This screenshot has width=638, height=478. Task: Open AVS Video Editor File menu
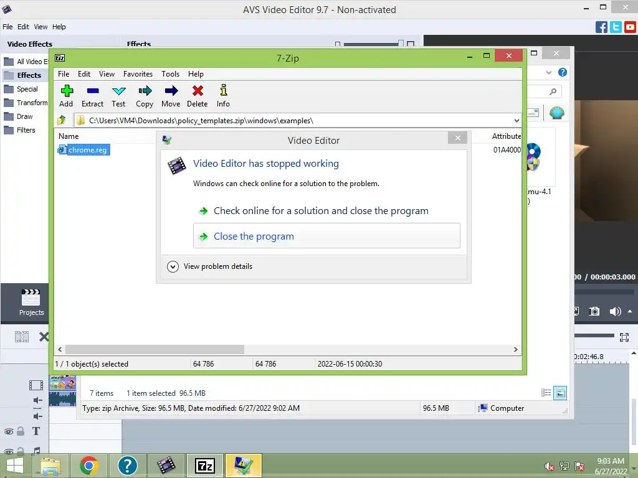click(7, 27)
